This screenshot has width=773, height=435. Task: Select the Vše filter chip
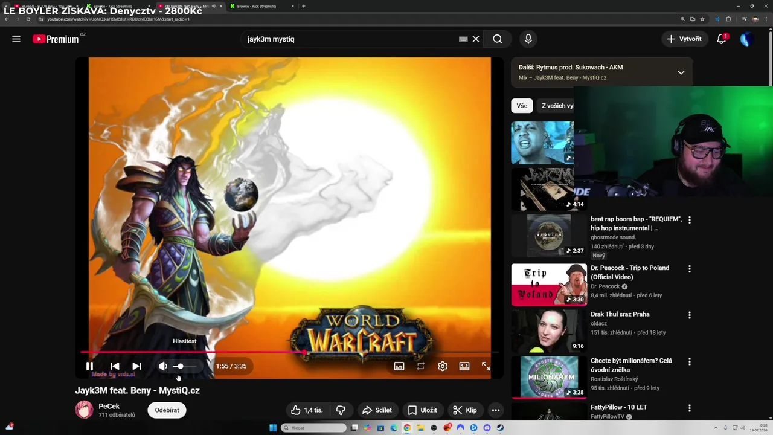(x=522, y=106)
